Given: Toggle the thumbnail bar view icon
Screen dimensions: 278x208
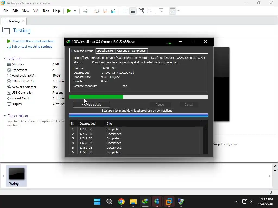Looking at the screenshot, I should tap(133, 11).
